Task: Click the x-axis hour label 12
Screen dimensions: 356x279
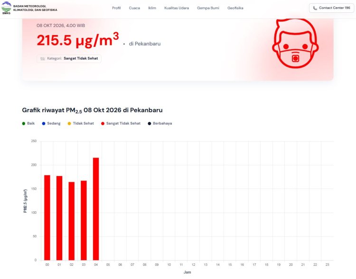Action: tap(194, 264)
